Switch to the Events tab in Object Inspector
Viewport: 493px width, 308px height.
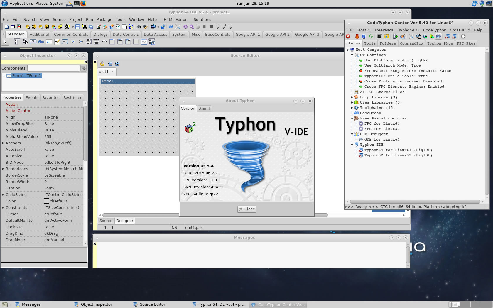coord(32,98)
